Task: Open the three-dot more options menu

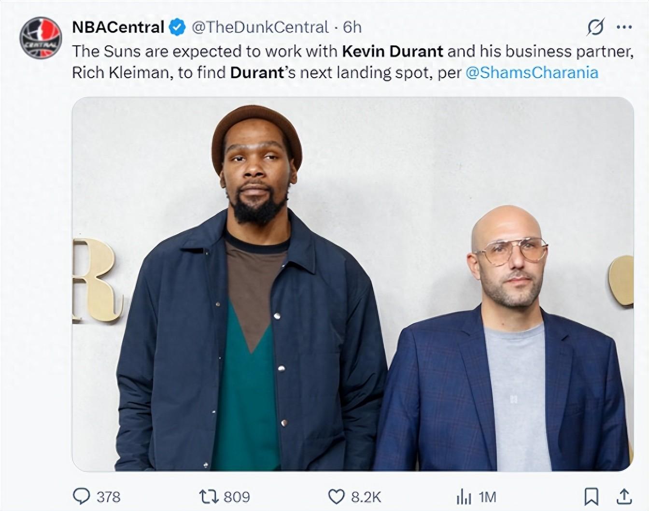Action: point(624,27)
